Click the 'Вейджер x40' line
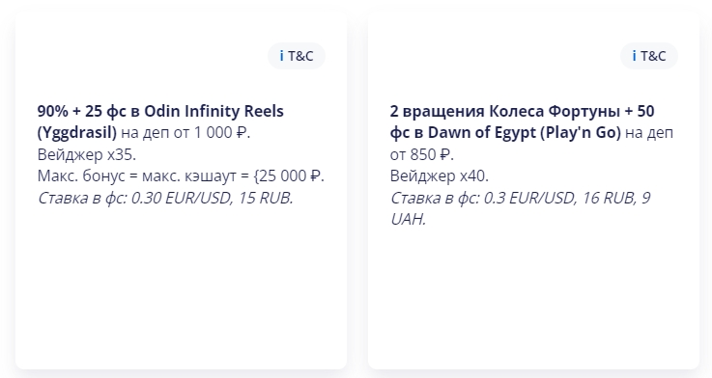The width and height of the screenshot is (712, 378). click(440, 175)
